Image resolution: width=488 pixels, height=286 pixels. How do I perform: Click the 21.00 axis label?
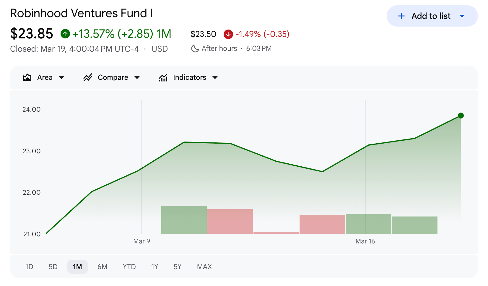tap(32, 234)
